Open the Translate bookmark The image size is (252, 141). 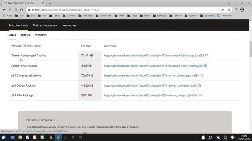coord(224,16)
